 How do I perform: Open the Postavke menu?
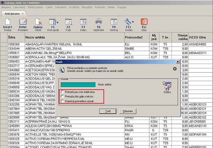coord(100,7)
